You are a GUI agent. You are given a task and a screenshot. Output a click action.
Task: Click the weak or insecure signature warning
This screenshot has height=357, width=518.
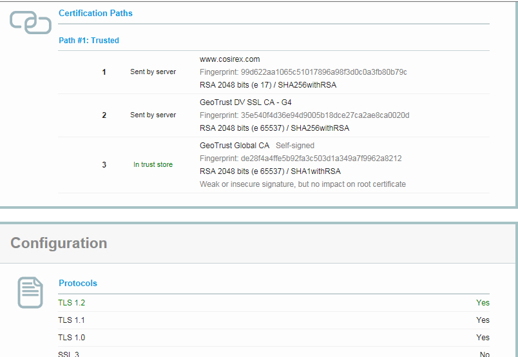pyautogui.click(x=302, y=184)
